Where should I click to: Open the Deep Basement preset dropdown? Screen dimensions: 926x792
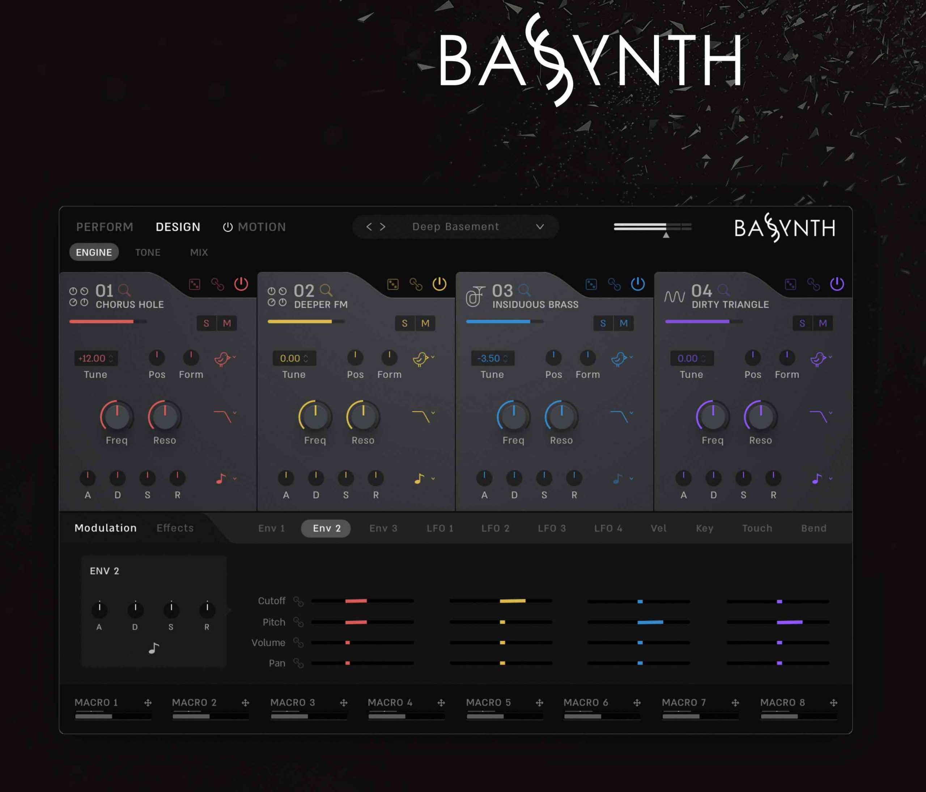click(455, 226)
